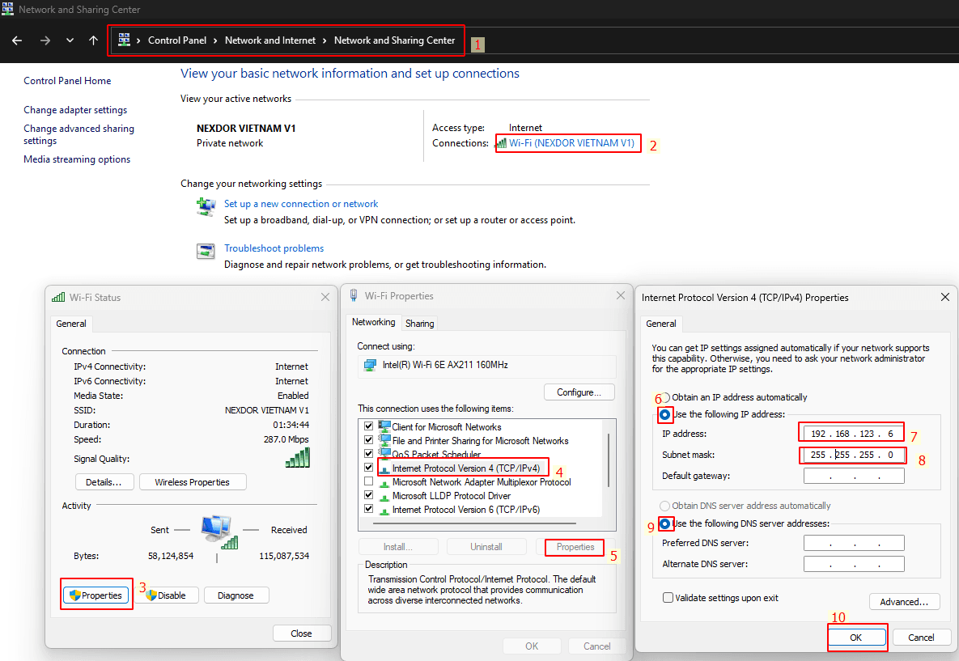The width and height of the screenshot is (959, 661).
Task: Click vertical scrollbar of connection items list
Action: [609, 460]
